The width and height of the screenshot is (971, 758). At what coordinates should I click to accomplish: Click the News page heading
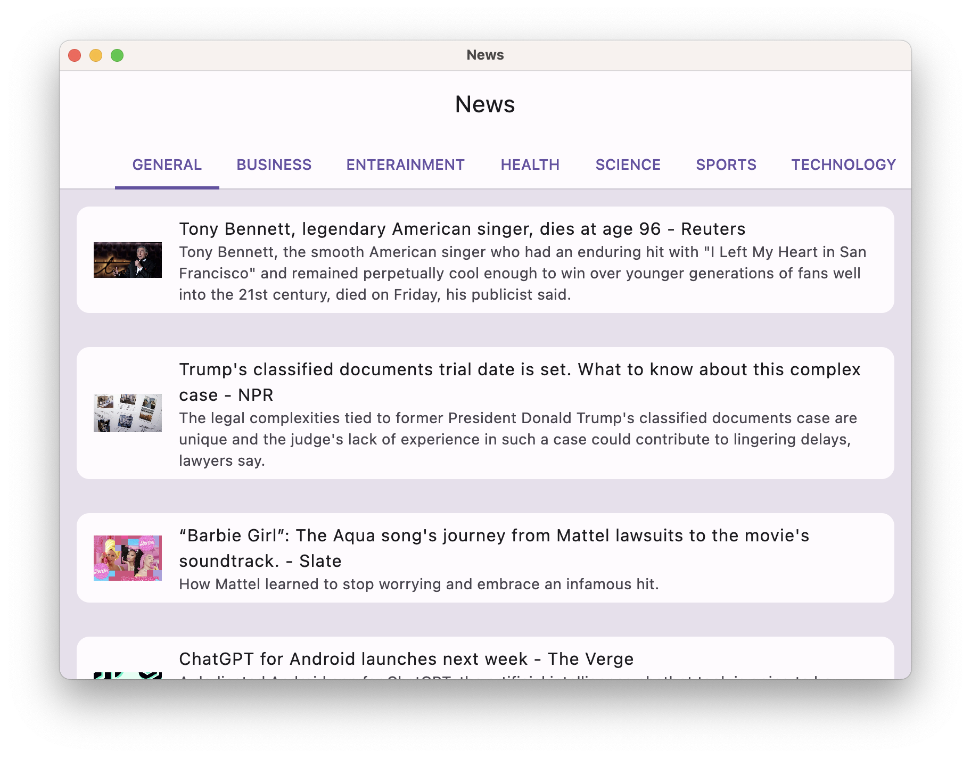point(485,104)
